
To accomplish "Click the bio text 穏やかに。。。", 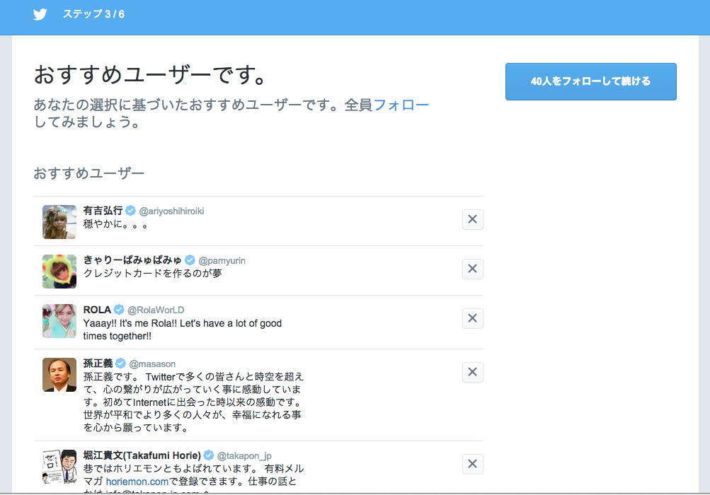I will [x=115, y=223].
